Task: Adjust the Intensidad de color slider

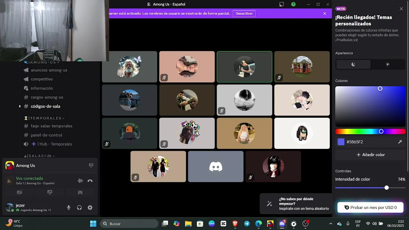Action: click(370, 188)
